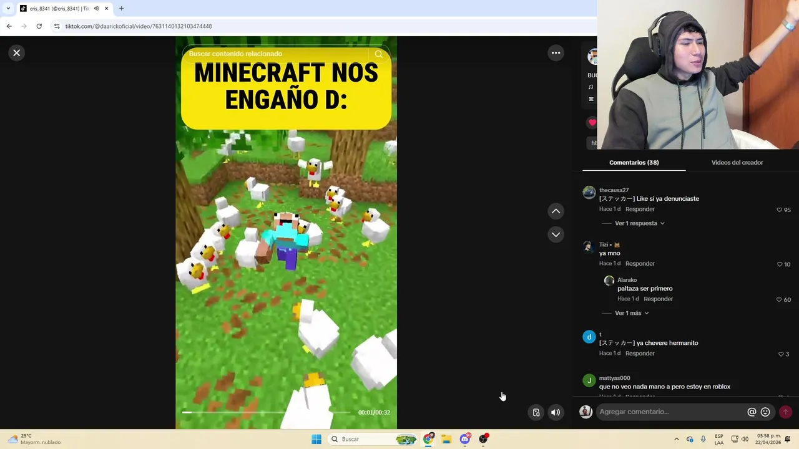Open the volume control in system tray
The image size is (799, 449).
click(745, 440)
